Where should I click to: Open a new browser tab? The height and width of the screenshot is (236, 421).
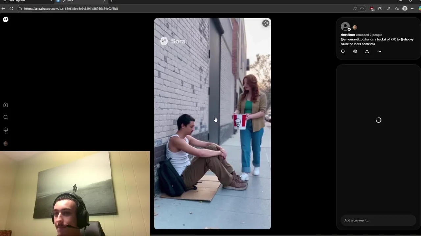coord(112,1)
